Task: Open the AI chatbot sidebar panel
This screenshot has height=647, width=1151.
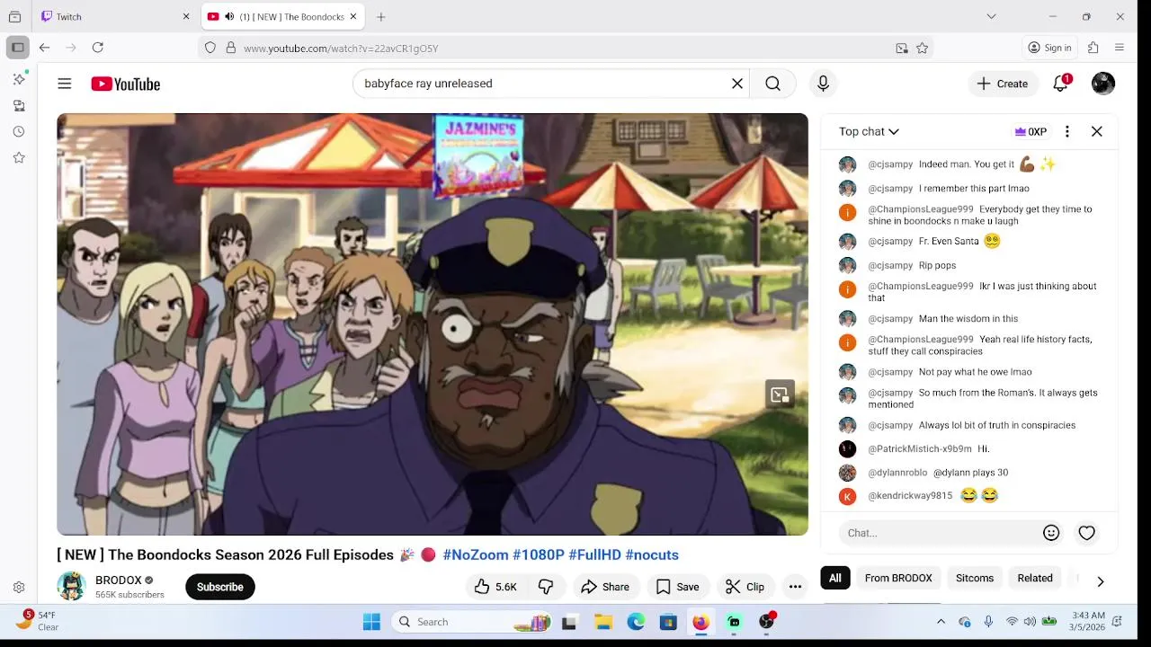Action: click(19, 79)
